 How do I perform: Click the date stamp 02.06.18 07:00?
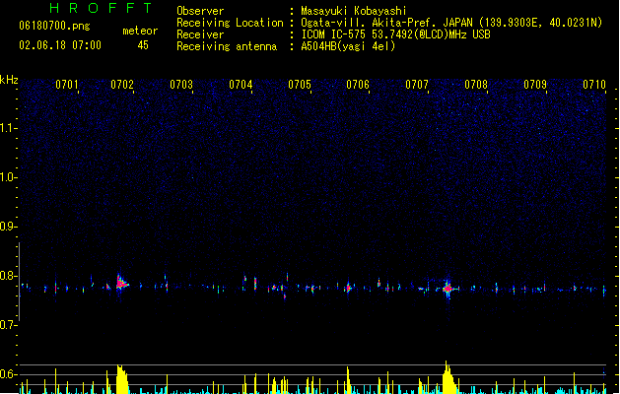coord(60,45)
